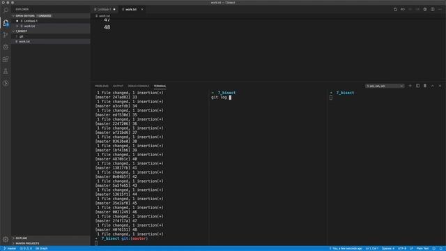Open the editor More Actions menu
446x251 pixels.
(440, 9)
